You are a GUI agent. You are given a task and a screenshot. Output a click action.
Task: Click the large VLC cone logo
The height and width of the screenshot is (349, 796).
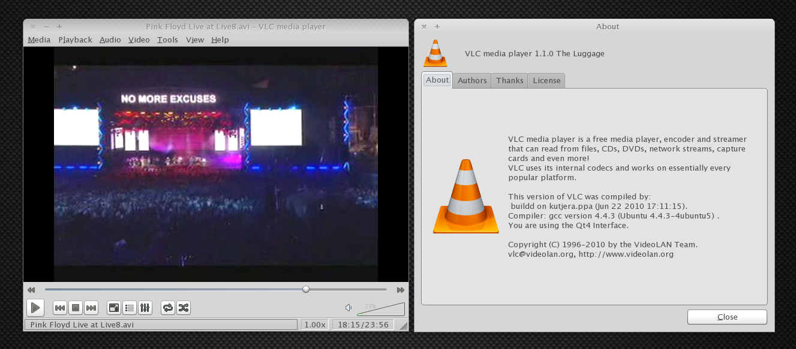click(466, 196)
